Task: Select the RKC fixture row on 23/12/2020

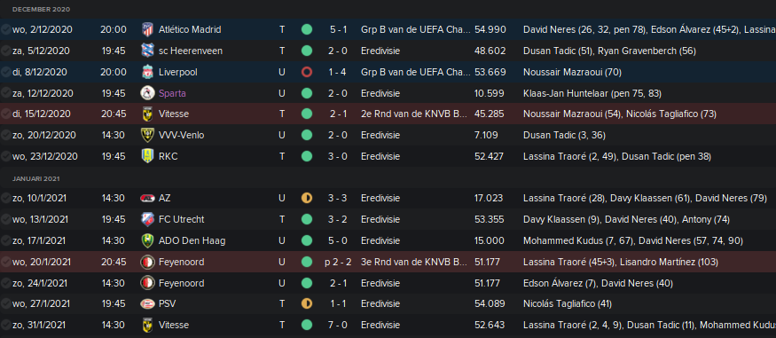Action: (388, 156)
